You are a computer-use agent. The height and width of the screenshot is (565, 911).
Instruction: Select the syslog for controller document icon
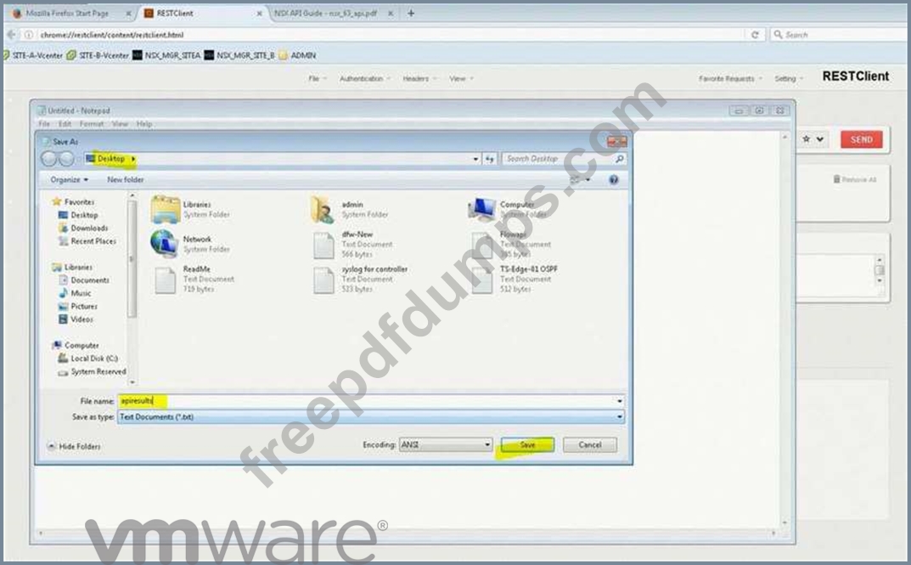(x=323, y=280)
